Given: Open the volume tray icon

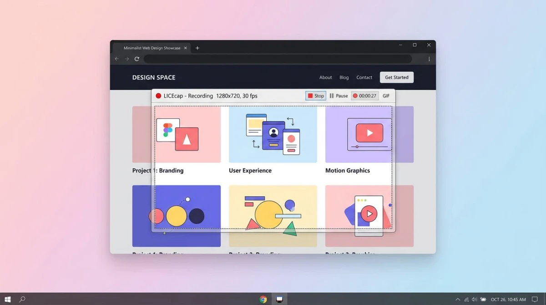Looking at the screenshot, I should (x=475, y=300).
